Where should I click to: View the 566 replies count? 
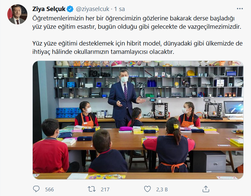pos(49,190)
